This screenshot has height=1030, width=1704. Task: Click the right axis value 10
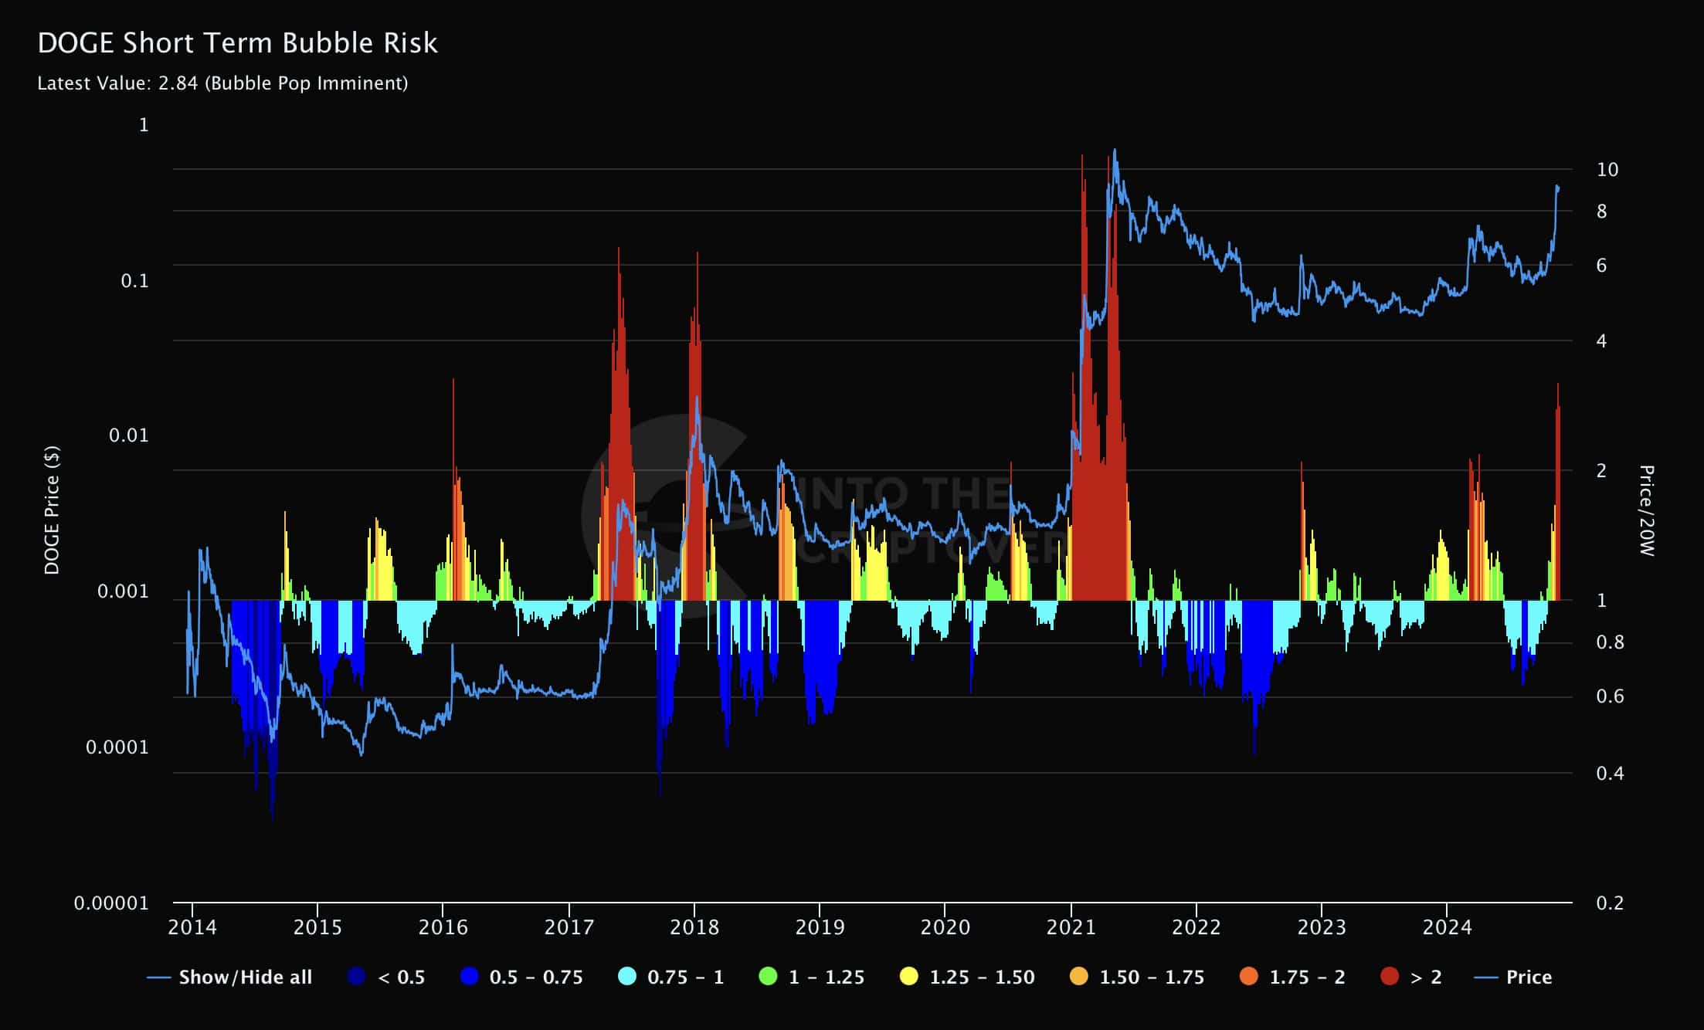[1607, 170]
